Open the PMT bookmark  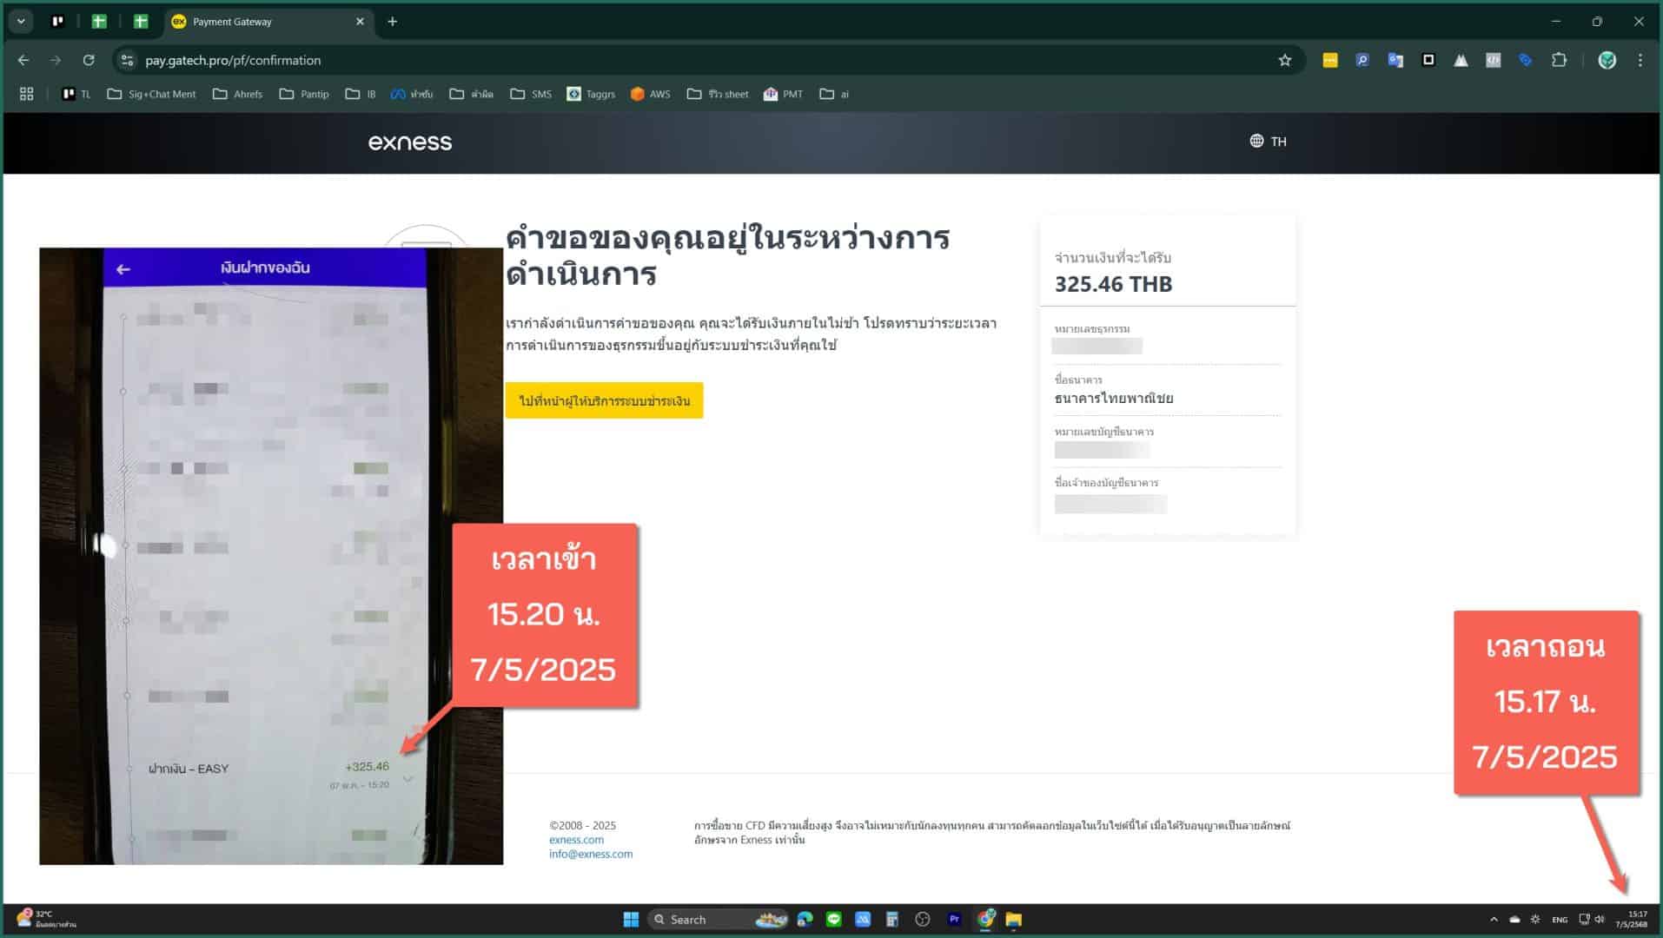pos(783,94)
